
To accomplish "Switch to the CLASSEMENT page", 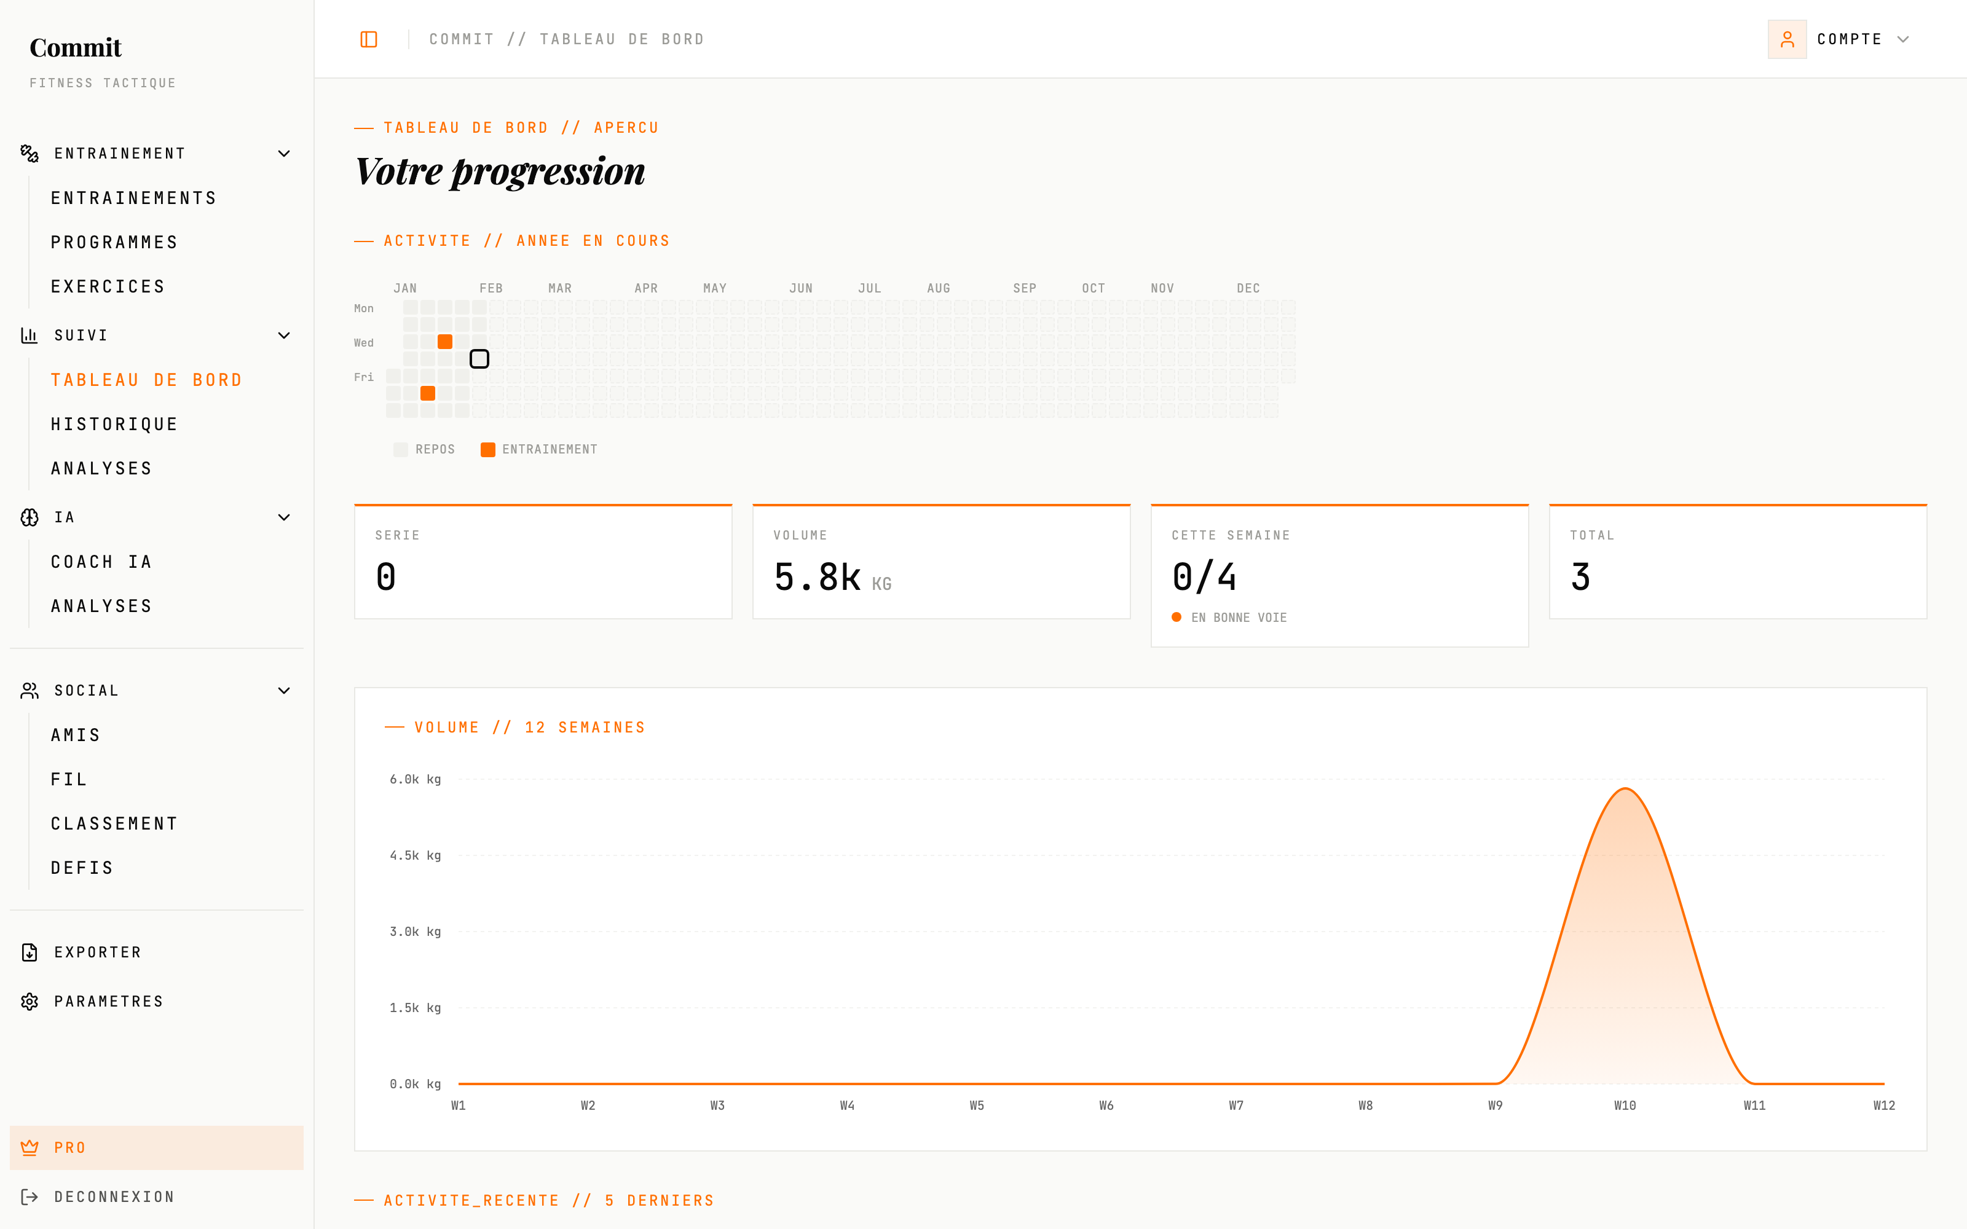I will [x=114, y=823].
